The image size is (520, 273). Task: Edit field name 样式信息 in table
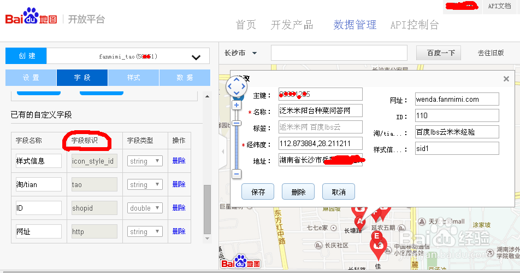tap(38, 161)
